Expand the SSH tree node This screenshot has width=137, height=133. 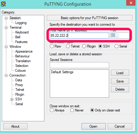(12, 99)
